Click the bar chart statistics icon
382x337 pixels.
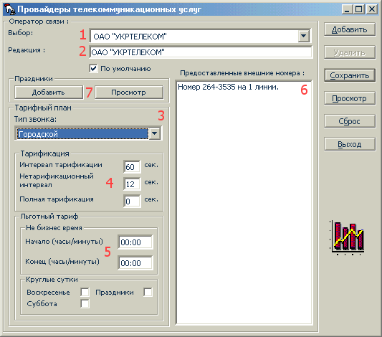[x=348, y=238]
